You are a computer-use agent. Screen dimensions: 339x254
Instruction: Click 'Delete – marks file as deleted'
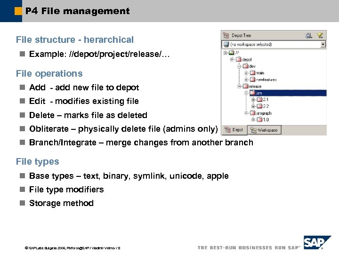click(x=88, y=115)
